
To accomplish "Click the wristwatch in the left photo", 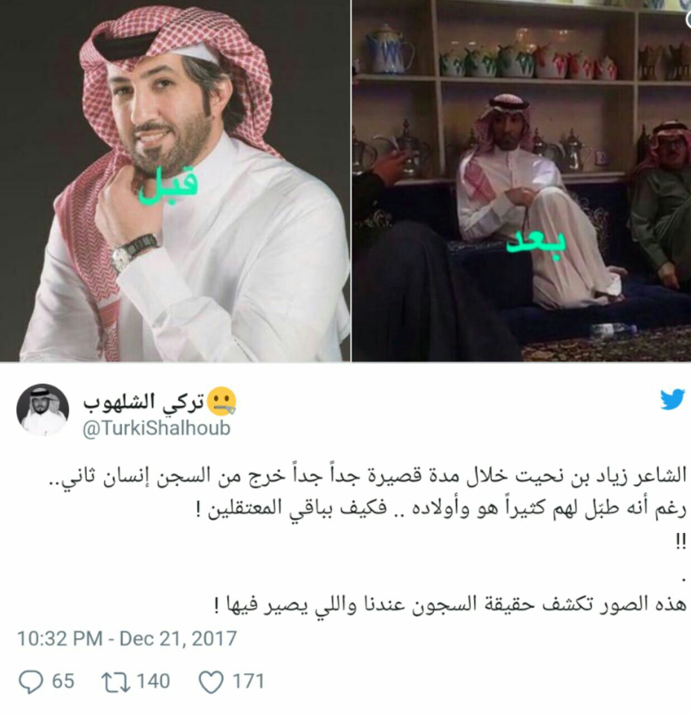I will click(134, 253).
